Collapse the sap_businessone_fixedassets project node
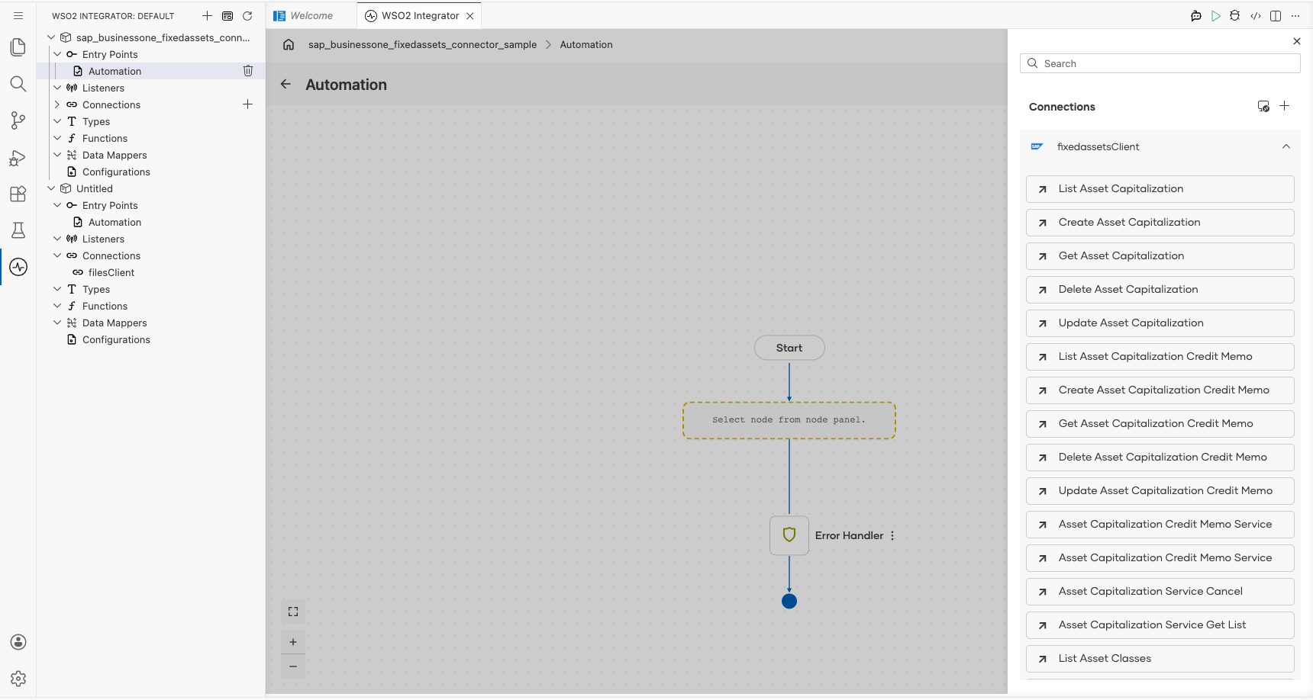The width and height of the screenshot is (1313, 700). [x=51, y=37]
